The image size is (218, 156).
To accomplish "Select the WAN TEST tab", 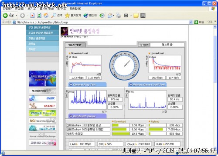I will (75, 45).
